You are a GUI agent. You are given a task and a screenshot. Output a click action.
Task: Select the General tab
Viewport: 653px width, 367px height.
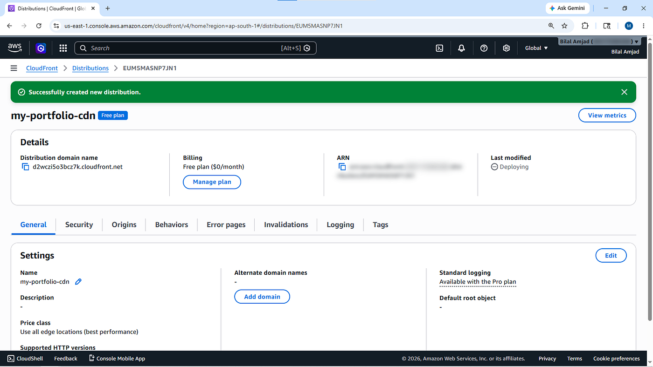point(34,224)
